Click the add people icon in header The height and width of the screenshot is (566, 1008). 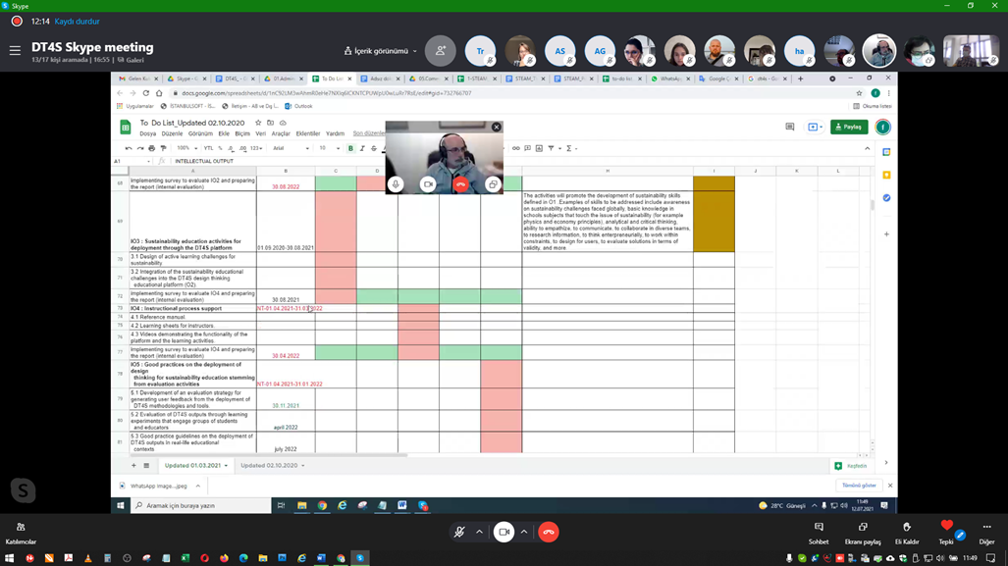click(x=440, y=51)
